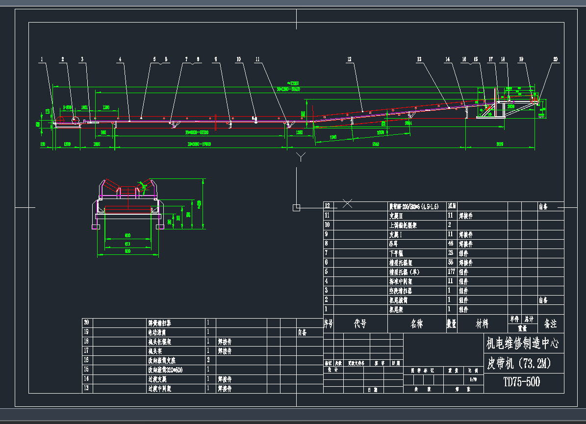Select callout number 12 above the conveyor
The width and height of the screenshot is (586, 424).
pos(350,59)
